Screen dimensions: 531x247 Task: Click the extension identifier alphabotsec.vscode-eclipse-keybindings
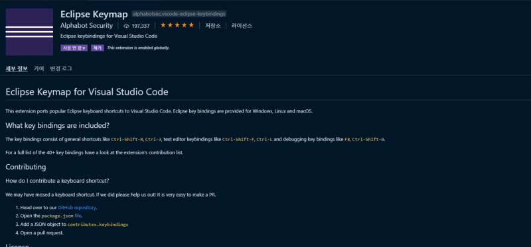click(x=179, y=14)
